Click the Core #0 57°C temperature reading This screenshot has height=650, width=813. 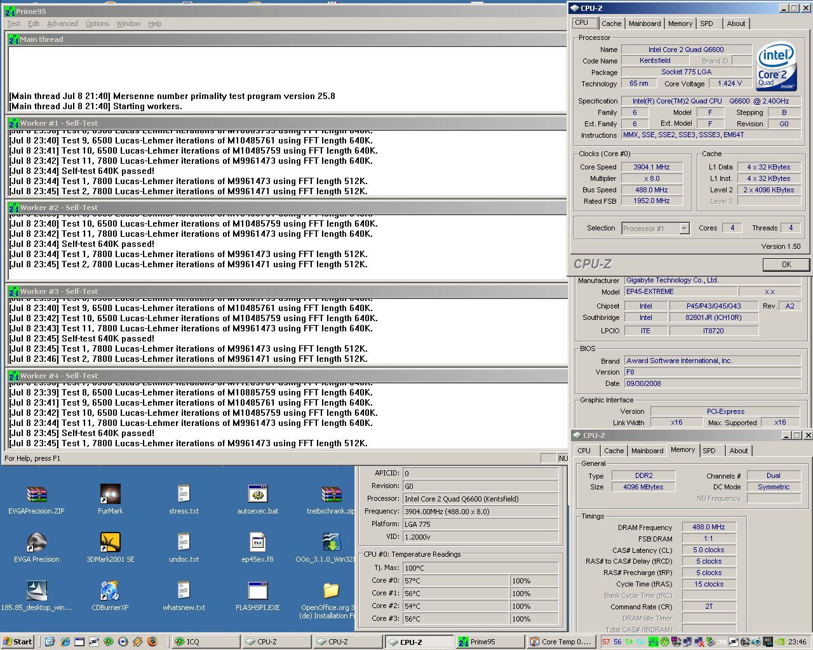click(x=456, y=580)
